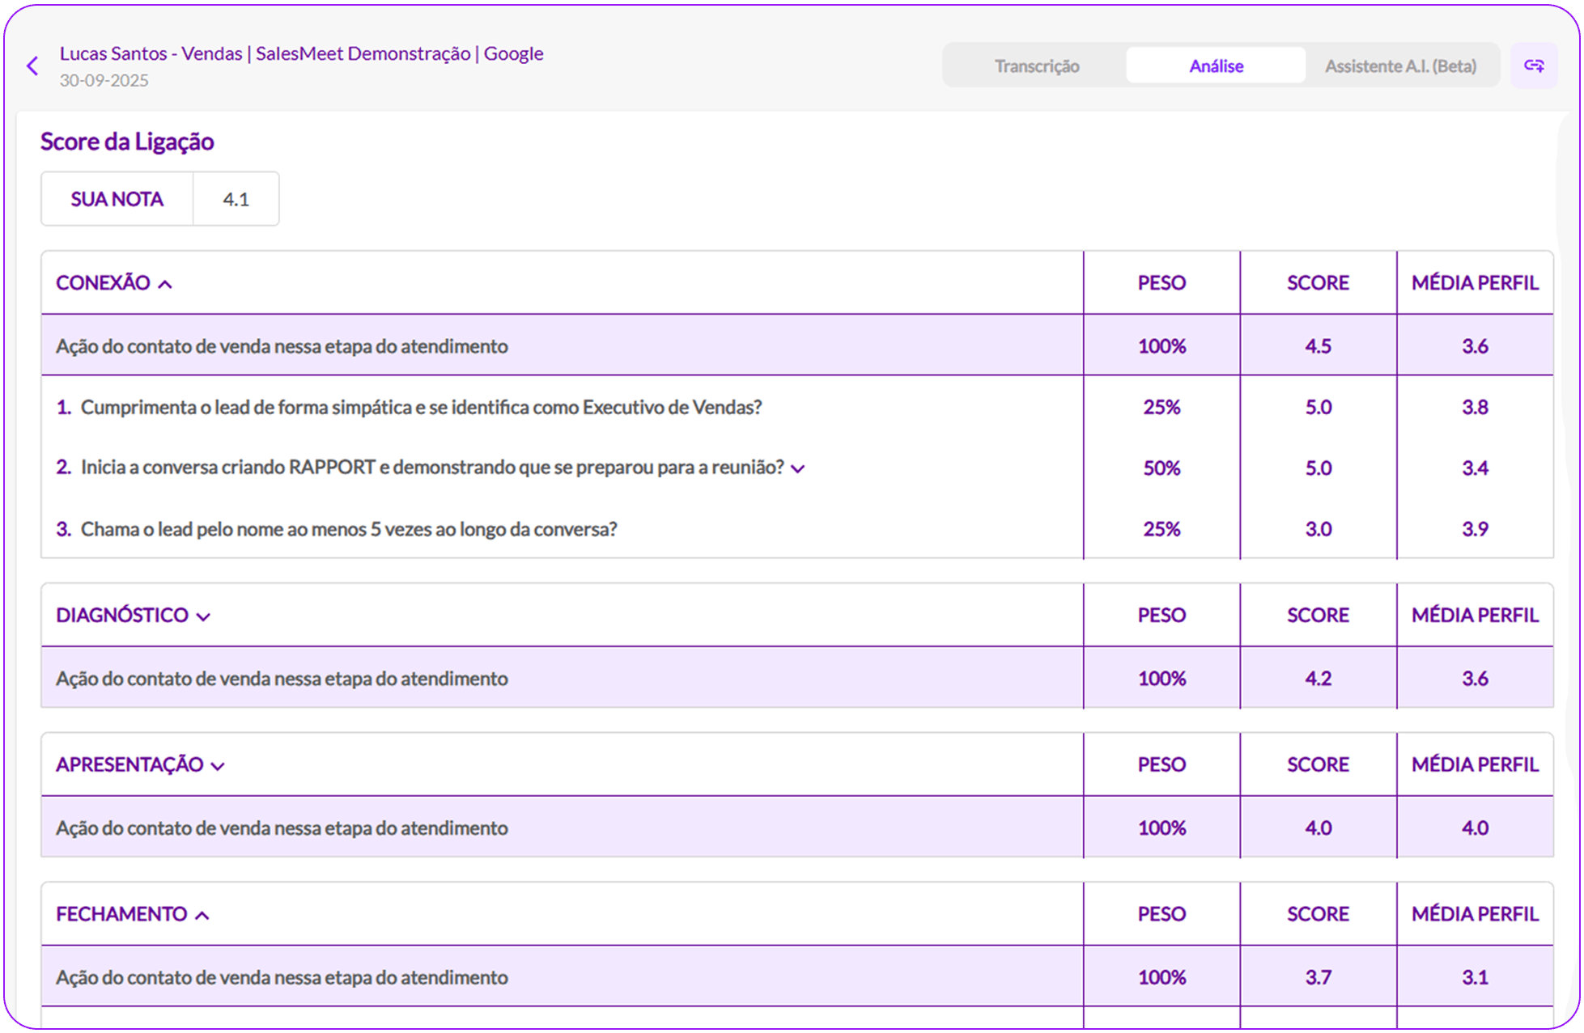Click the share link icon button

pyautogui.click(x=1533, y=66)
